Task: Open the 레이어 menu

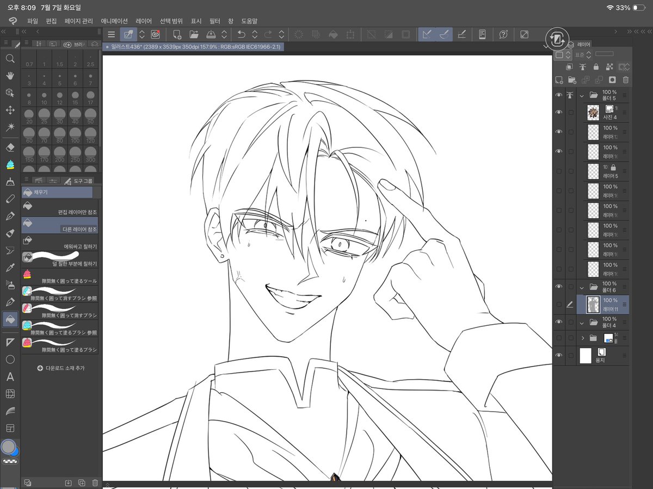Action: 144,21
